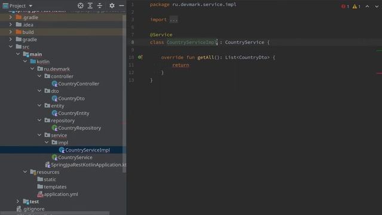Expand the .gradle folder
This screenshot has width=382, height=215.
click(x=11, y=17)
